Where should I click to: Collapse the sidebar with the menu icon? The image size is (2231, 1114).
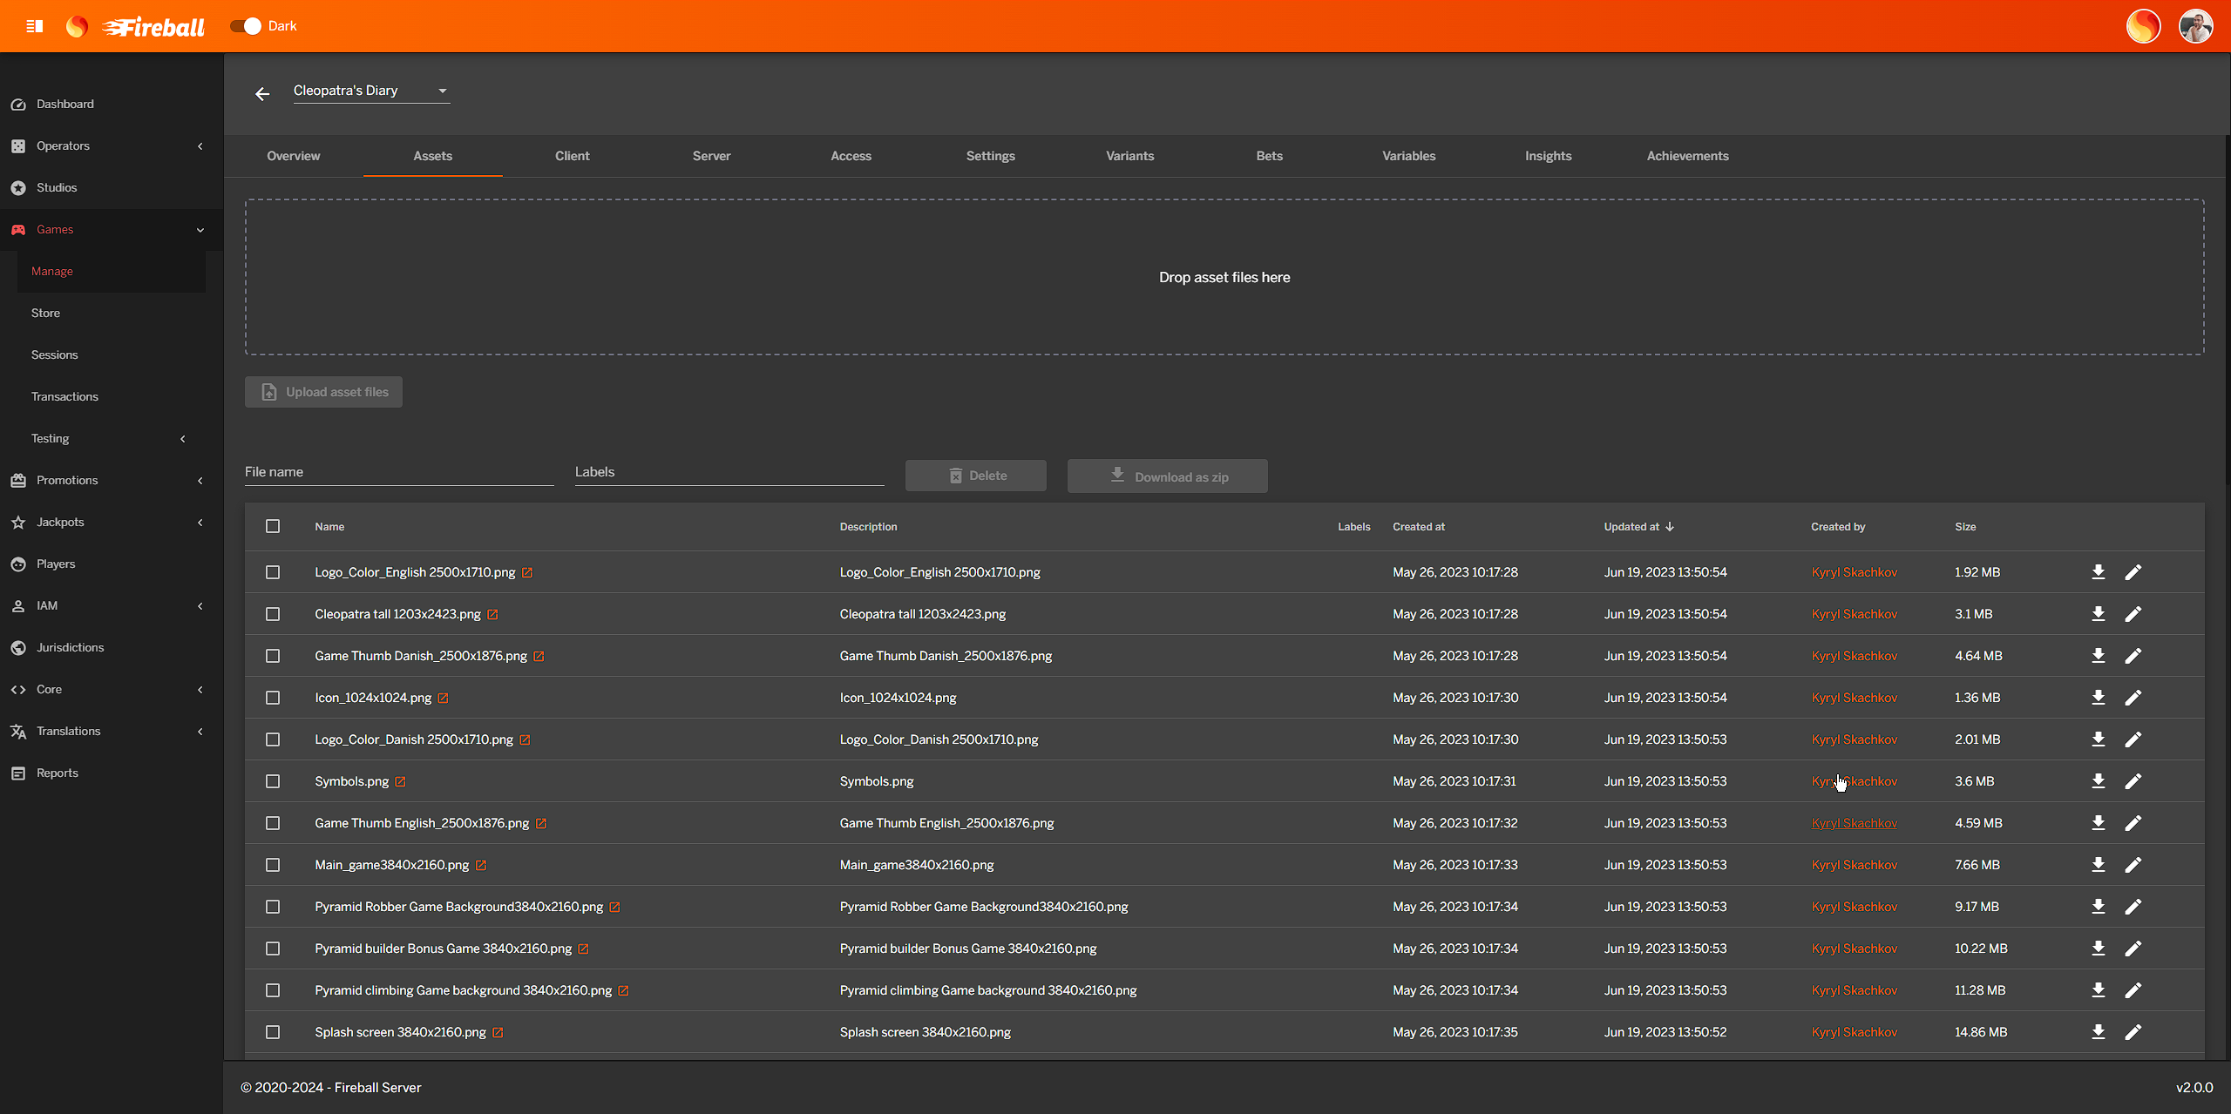(x=35, y=26)
